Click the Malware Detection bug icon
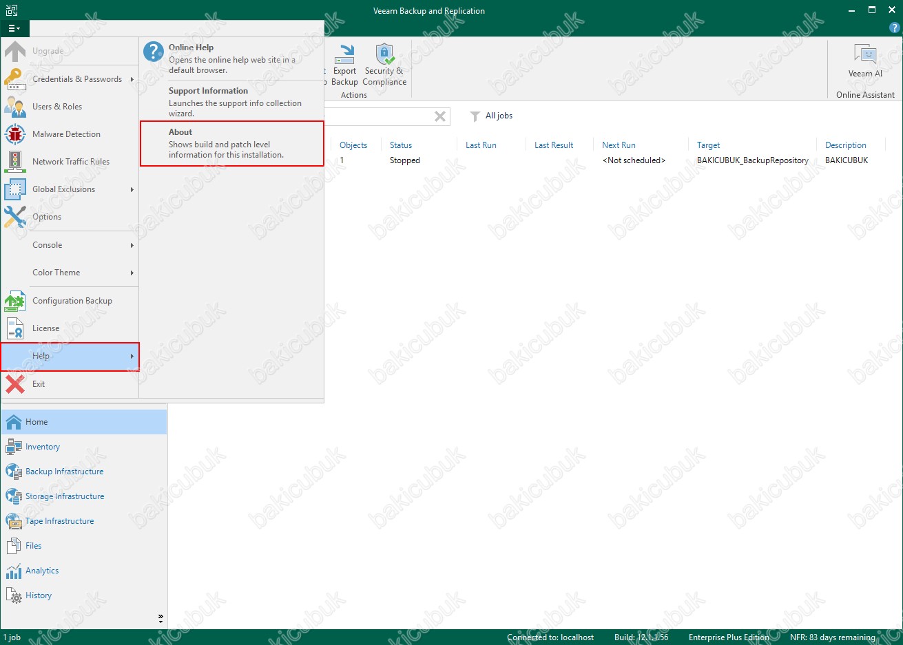 pos(15,134)
